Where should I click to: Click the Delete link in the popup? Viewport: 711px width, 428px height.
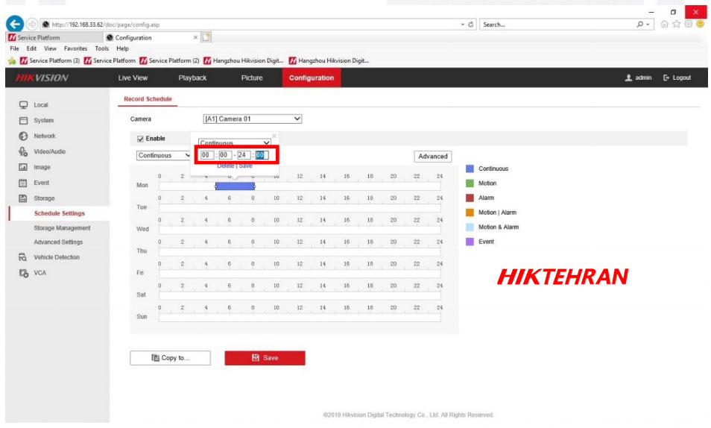(225, 166)
